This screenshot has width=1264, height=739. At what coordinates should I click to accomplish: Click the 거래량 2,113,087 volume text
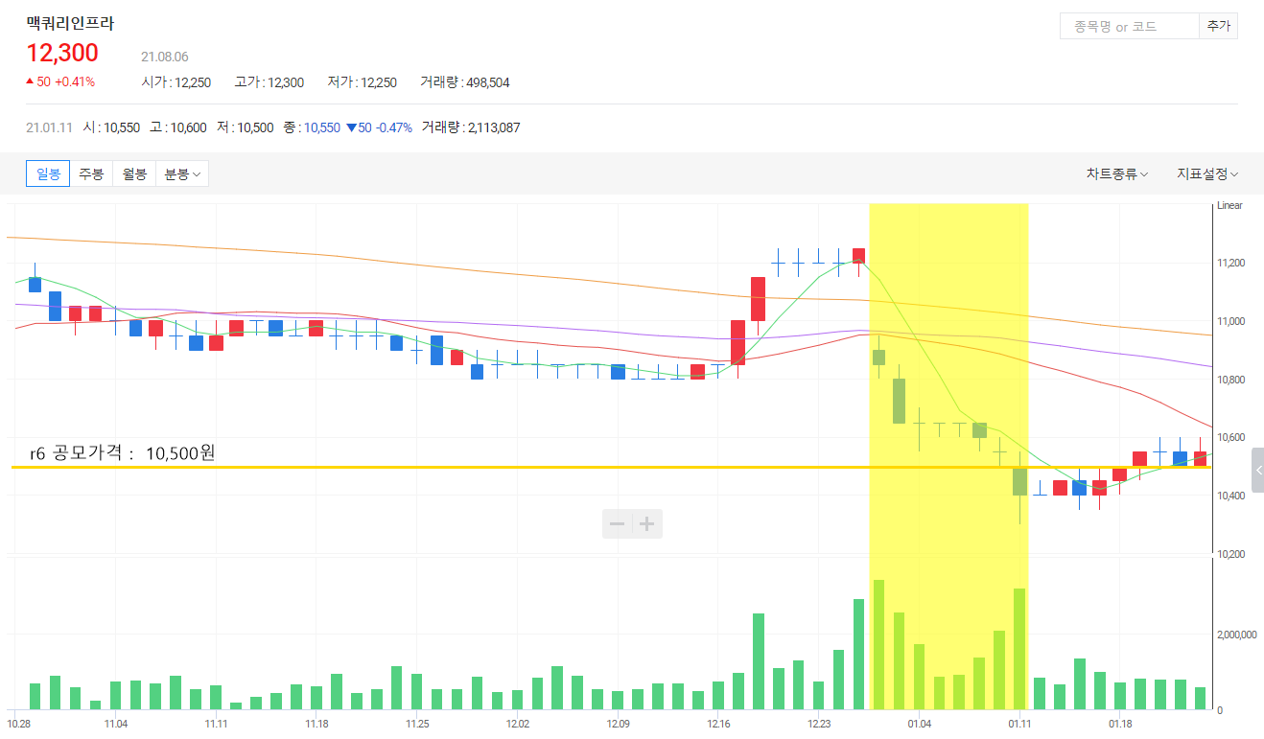coord(472,127)
